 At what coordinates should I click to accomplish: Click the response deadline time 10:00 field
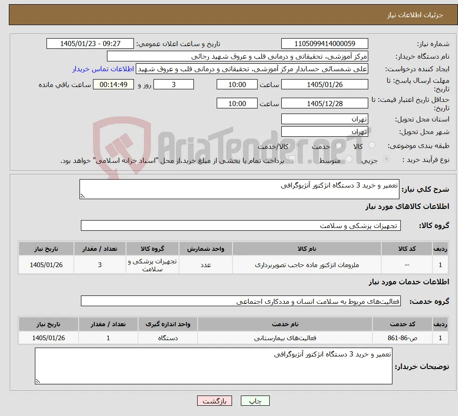[237, 85]
